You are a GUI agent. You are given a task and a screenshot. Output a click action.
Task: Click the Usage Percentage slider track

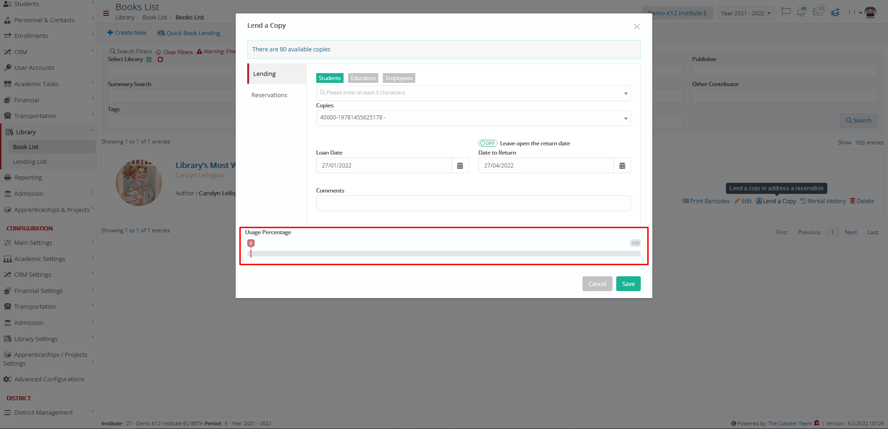pos(444,254)
